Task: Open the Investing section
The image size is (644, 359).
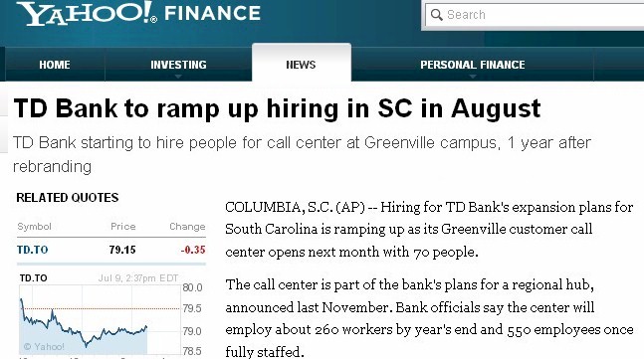Action: [x=178, y=65]
